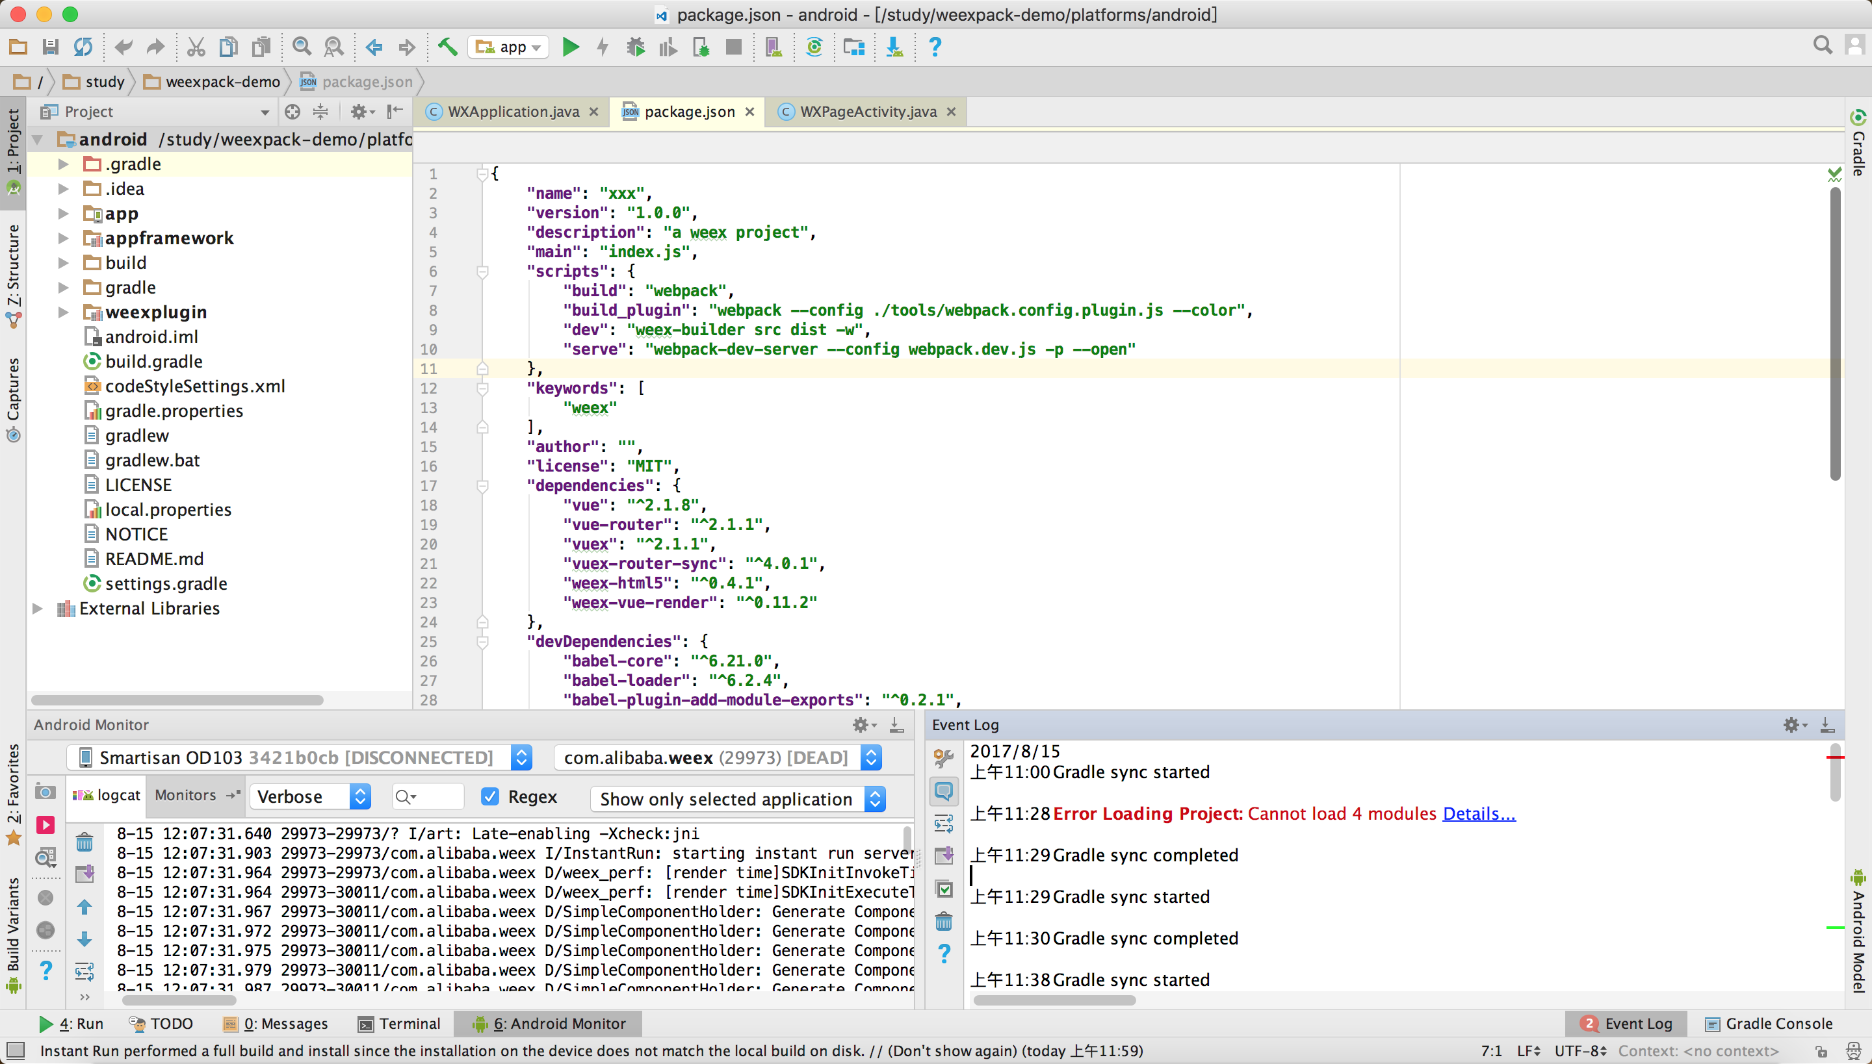Expand the weexplugin folder in tree
Image resolution: width=1872 pixels, height=1064 pixels.
point(64,313)
